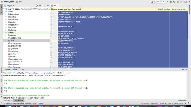Screen dimensions: 191x107
Task: Open the TODO tool window tab
Action: [x=8, y=100]
